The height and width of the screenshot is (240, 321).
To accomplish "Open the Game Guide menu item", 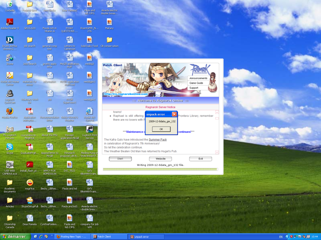I will [196, 83].
